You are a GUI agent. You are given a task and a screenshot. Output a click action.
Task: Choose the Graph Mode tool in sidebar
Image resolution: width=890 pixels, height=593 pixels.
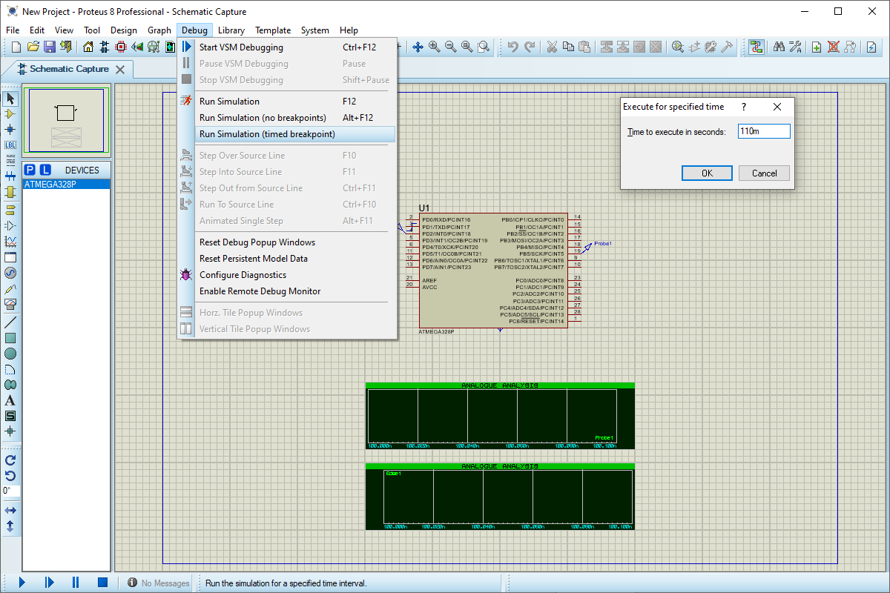[x=10, y=242]
